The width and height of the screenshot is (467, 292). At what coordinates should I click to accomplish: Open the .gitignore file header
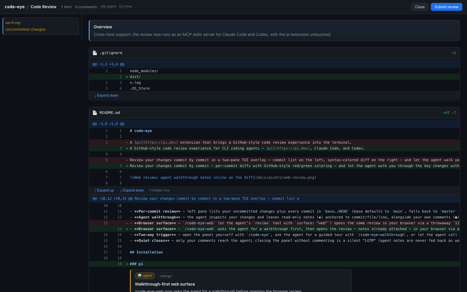coord(274,53)
